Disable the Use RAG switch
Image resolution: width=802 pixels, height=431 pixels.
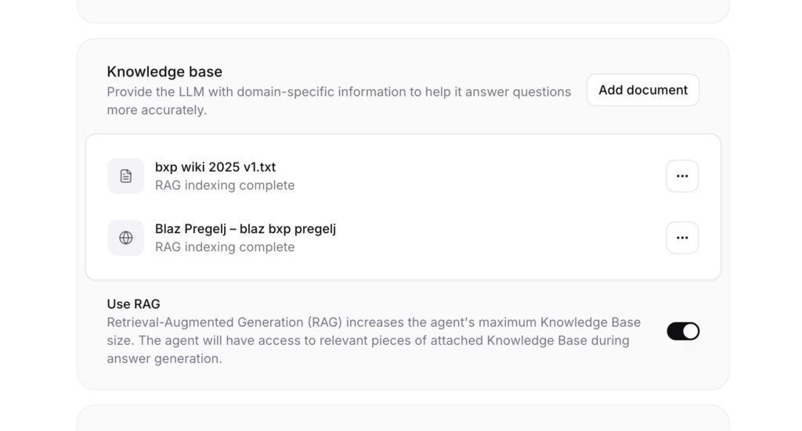point(683,331)
